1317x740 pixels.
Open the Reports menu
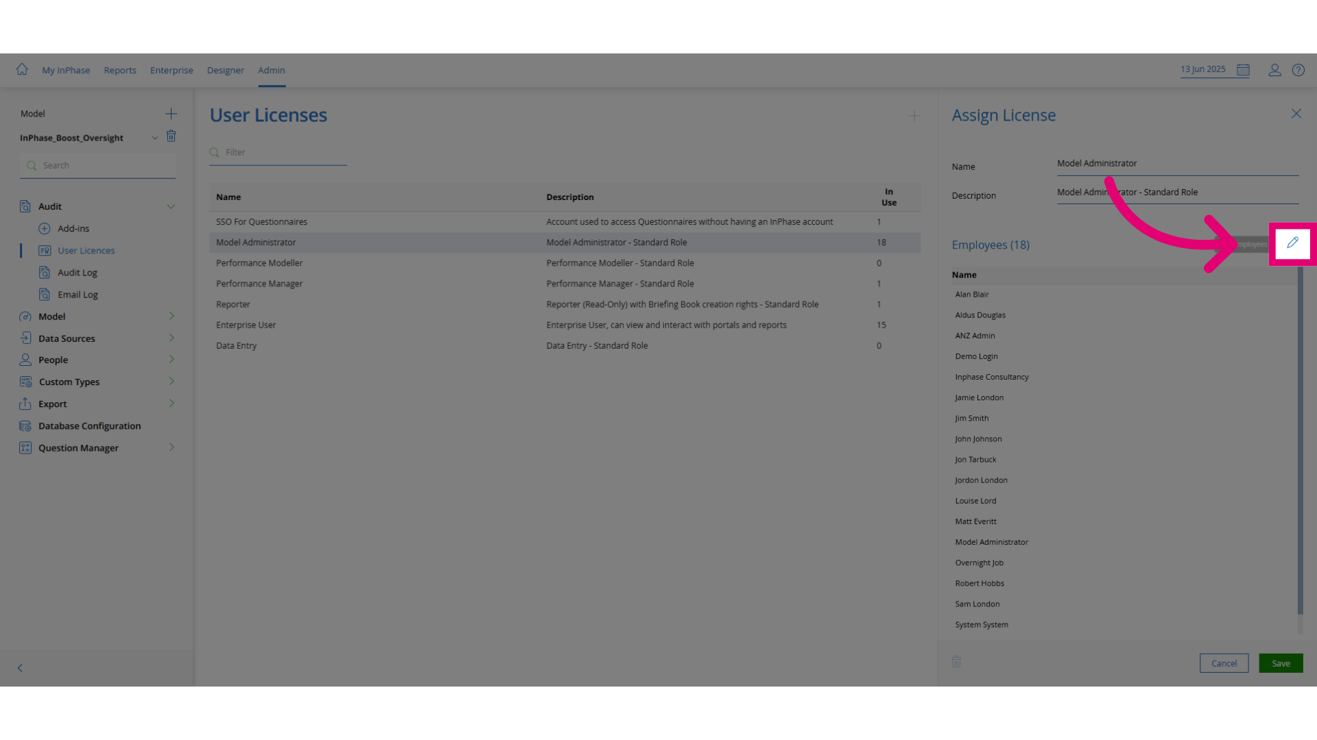120,70
